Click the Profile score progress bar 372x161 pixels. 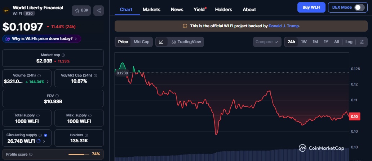79,154
